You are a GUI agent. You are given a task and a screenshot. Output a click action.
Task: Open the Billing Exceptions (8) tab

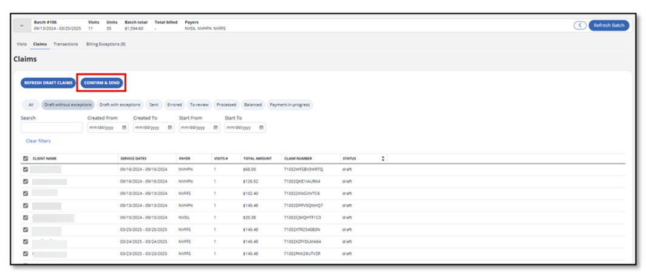coord(106,44)
